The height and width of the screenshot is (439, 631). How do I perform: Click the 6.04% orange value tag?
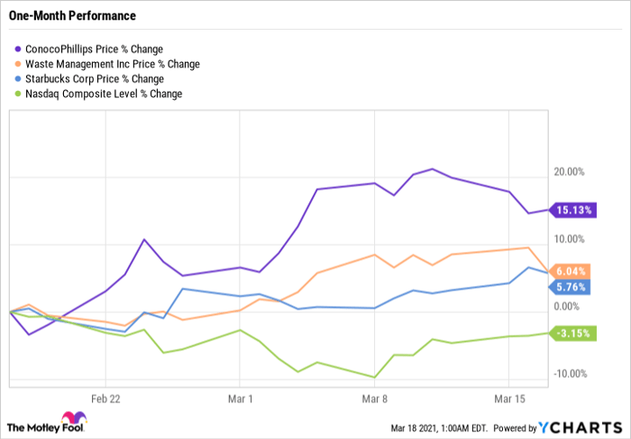(x=570, y=271)
